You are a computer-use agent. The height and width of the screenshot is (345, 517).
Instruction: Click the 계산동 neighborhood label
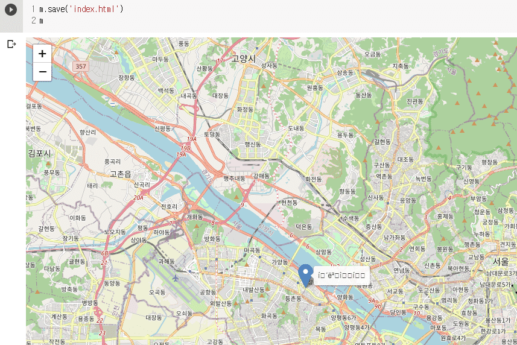click(x=59, y=316)
